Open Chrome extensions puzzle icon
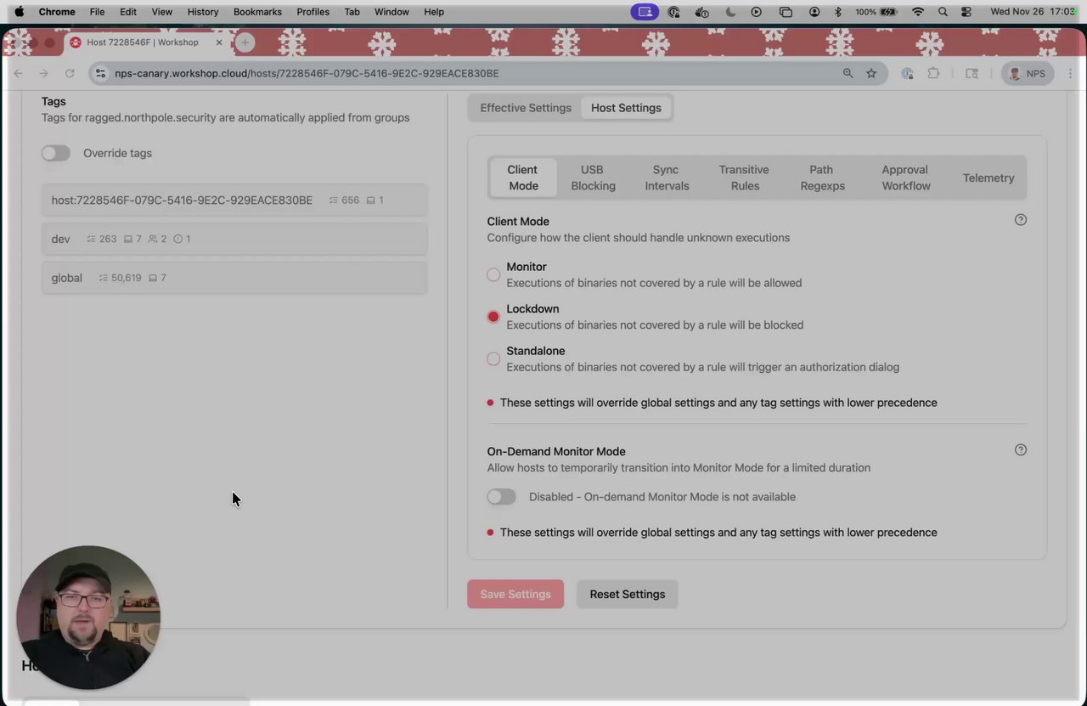This screenshot has height=706, width=1087. click(933, 74)
